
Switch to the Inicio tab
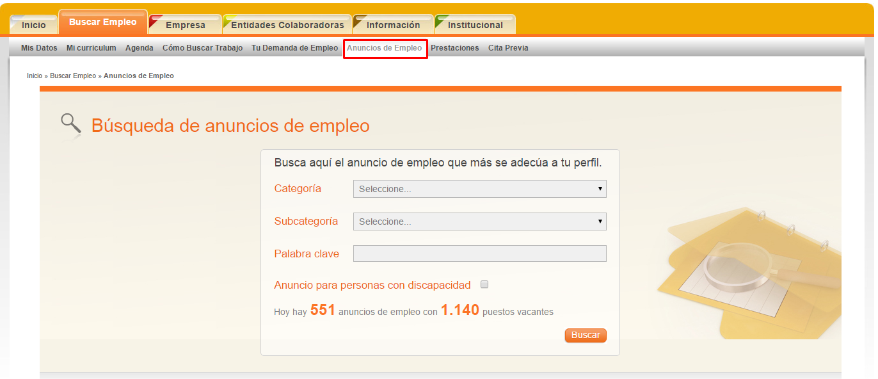point(33,24)
